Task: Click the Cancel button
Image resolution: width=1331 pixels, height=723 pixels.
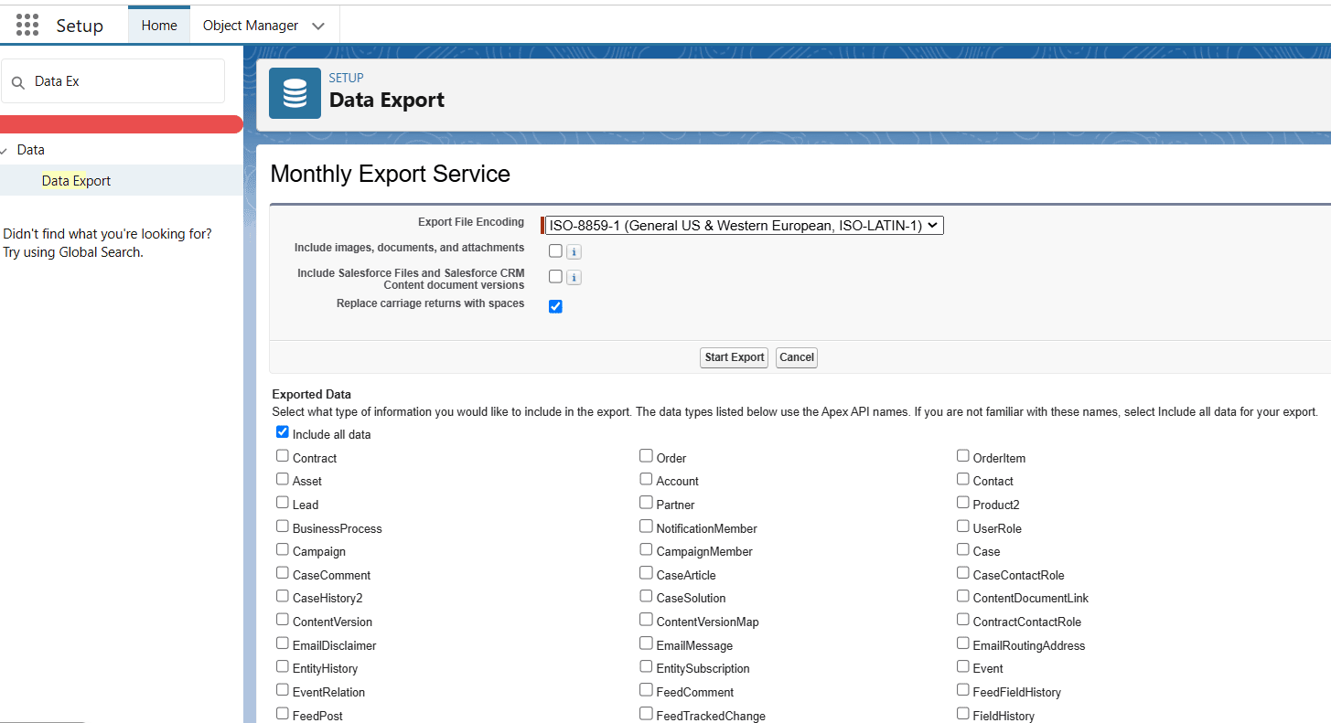Action: point(797,357)
